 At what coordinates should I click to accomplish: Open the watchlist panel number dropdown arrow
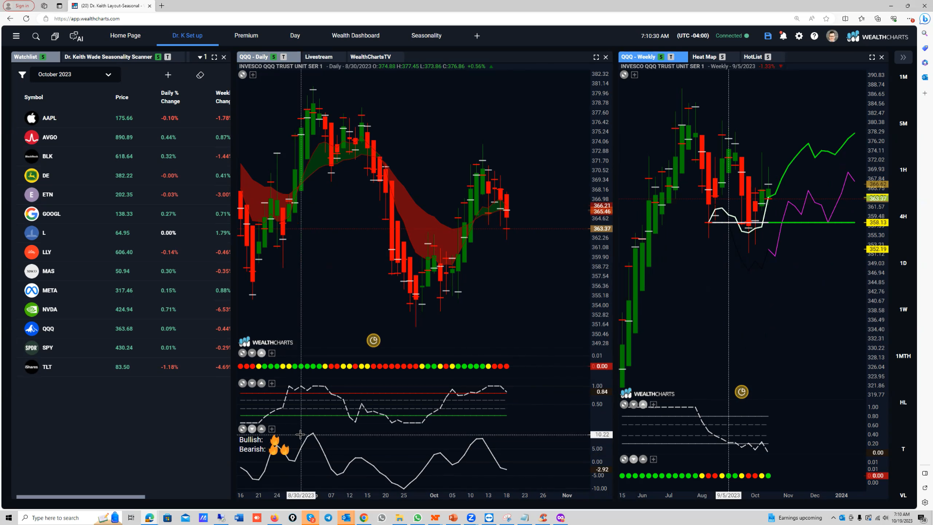click(x=200, y=57)
